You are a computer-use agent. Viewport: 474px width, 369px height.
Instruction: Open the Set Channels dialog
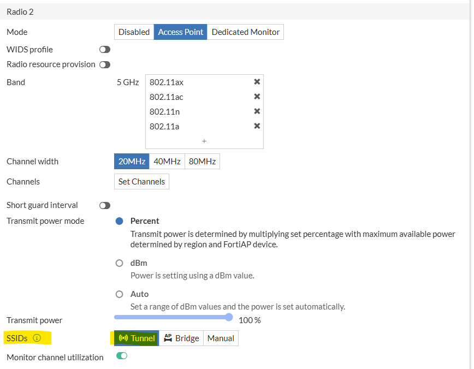point(141,182)
